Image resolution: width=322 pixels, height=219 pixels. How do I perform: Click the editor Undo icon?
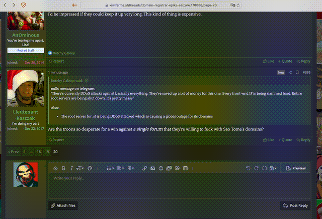coord(248,168)
